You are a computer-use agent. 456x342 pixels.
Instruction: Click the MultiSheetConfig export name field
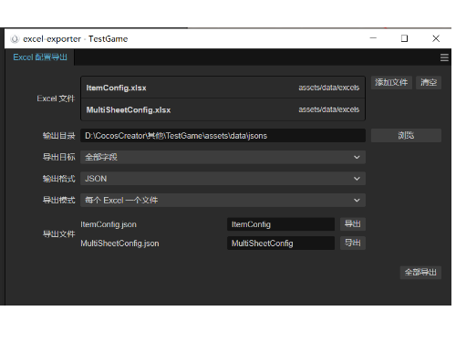281,244
